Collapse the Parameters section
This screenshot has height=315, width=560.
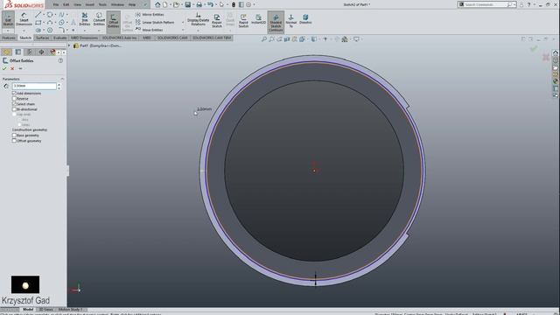coord(62,79)
